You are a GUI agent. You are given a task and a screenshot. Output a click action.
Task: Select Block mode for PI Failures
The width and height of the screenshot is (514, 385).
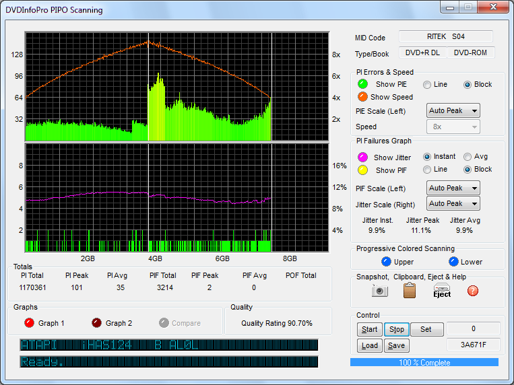click(468, 170)
